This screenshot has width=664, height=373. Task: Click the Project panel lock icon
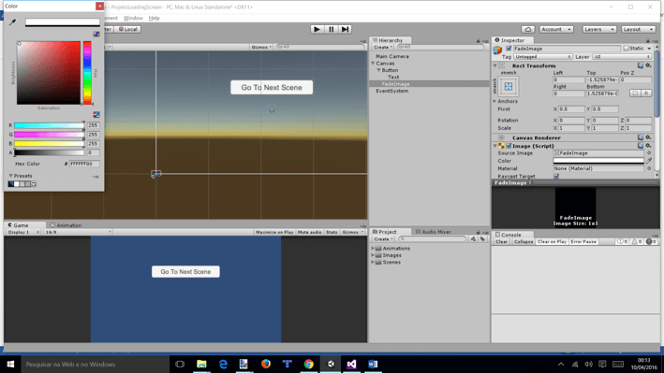tap(478, 232)
